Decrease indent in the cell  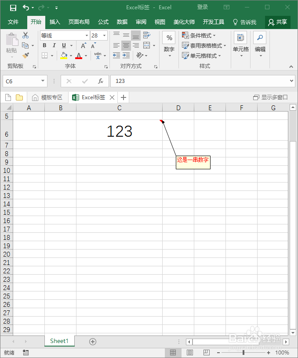click(x=116, y=55)
